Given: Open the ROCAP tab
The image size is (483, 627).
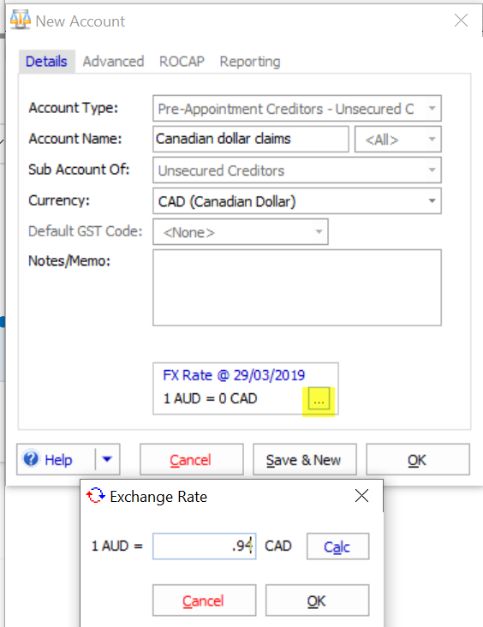Looking at the screenshot, I should click(182, 62).
